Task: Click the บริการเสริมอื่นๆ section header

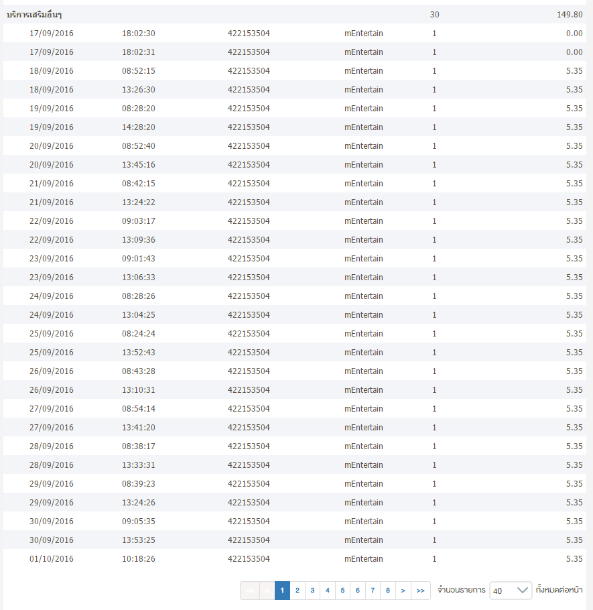Action: (x=34, y=15)
